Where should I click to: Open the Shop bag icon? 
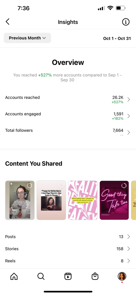tap(95, 276)
